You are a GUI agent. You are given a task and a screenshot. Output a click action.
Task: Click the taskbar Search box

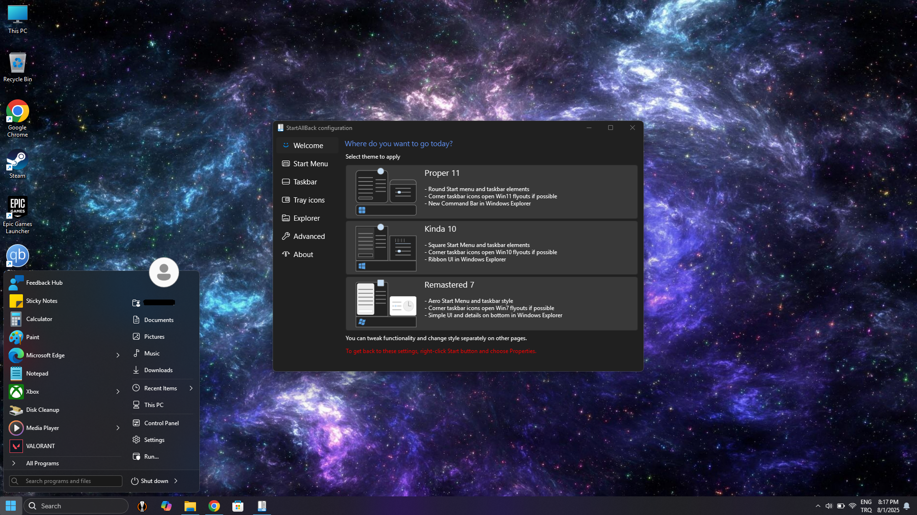76,506
